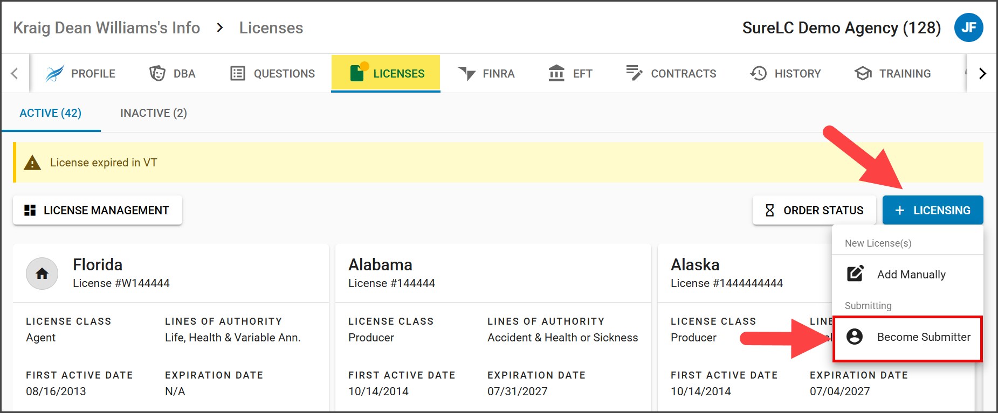This screenshot has height=413, width=998.
Task: Switch to the Inactive (2) sub-tab
Action: (154, 113)
